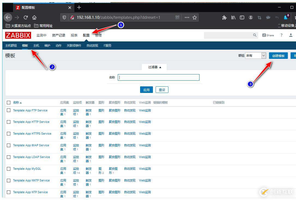The height and width of the screenshot is (200, 296).
Task: Switch to the IT服务 submenu tab
Action: click(107, 46)
